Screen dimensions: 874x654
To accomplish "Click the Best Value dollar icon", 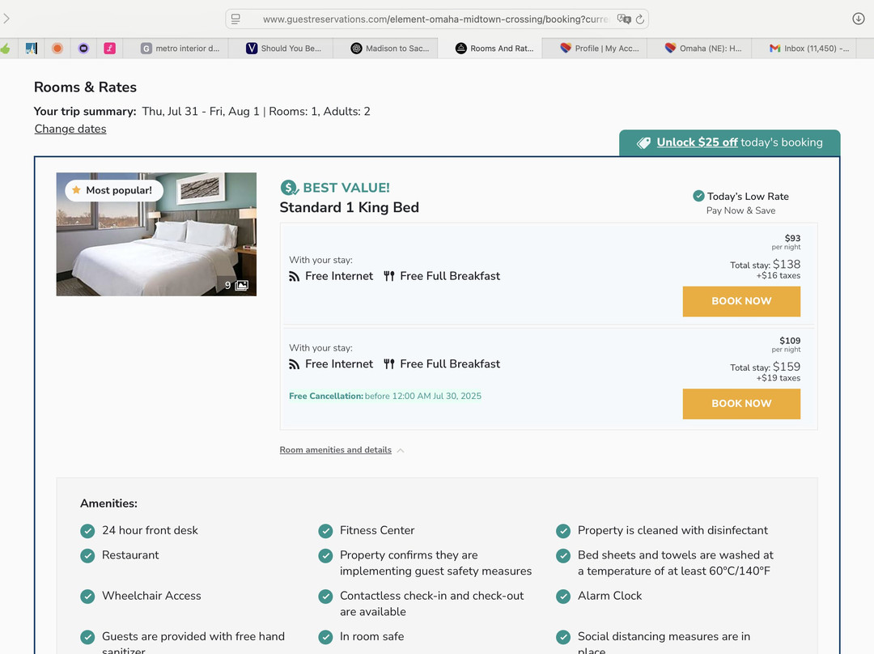I will click(x=289, y=188).
